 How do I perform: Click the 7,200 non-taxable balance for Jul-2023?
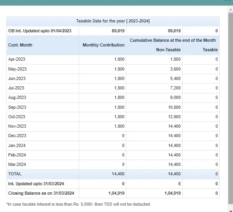coord(176,88)
